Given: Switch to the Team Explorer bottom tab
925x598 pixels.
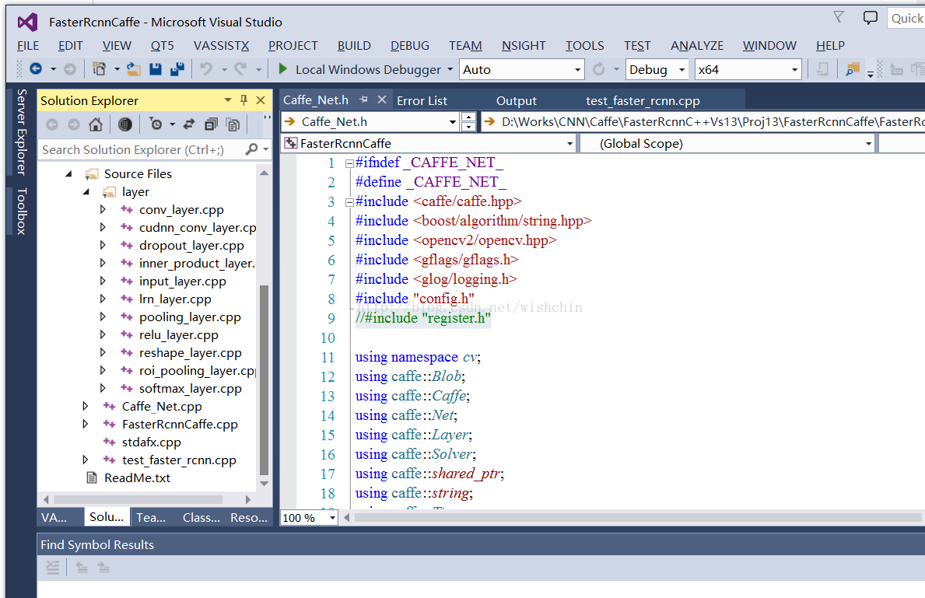Looking at the screenshot, I should coord(151,517).
